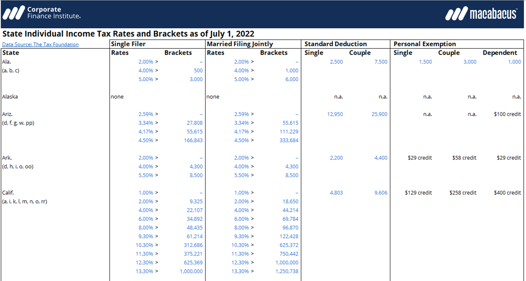Select the State column header cell

(x=11, y=53)
